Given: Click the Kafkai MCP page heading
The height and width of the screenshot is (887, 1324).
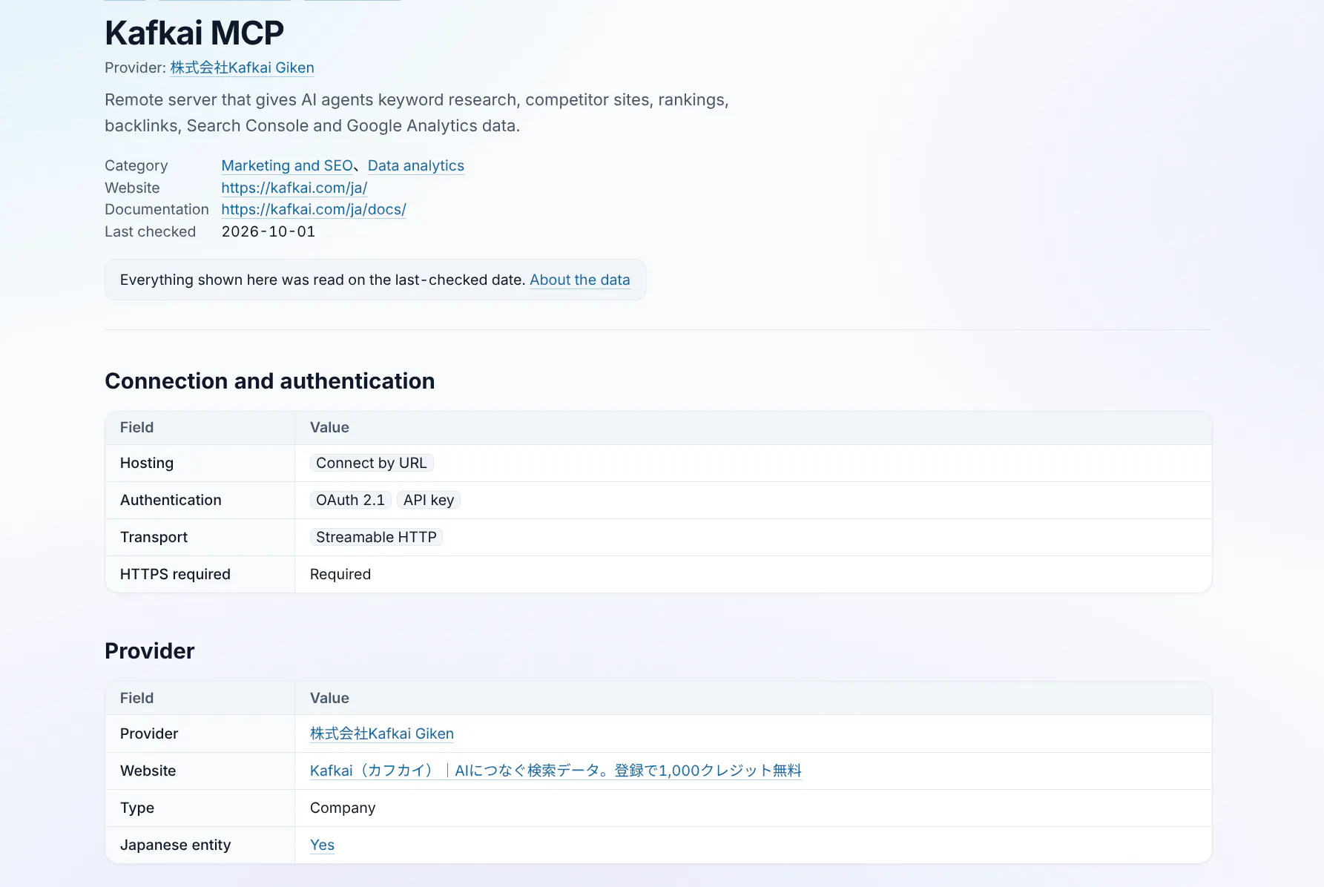Looking at the screenshot, I should pyautogui.click(x=194, y=33).
